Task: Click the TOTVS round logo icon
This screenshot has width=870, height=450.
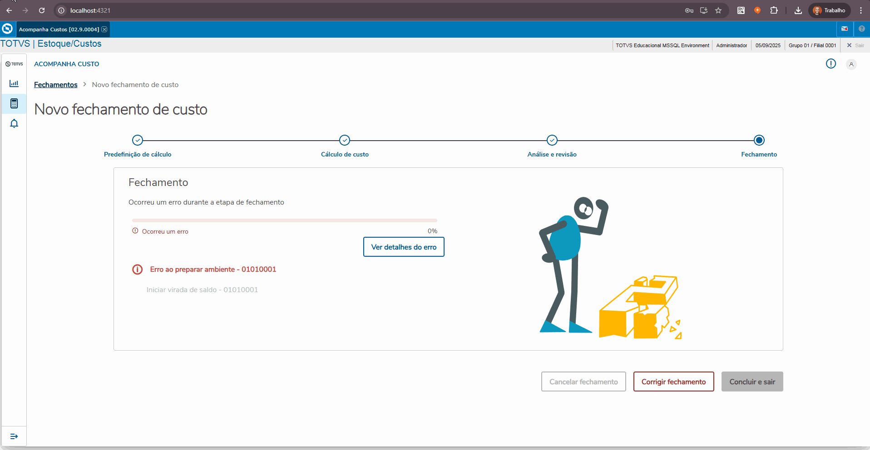Action: [x=7, y=29]
